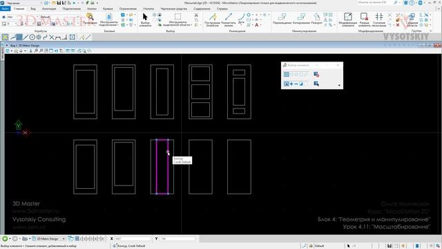This screenshot has width=442, height=249.
Task: Select the Модификация элемента tool
Action: [x=348, y=19]
